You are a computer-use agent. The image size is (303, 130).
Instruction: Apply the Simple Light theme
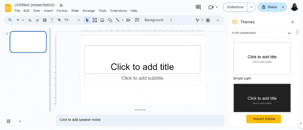pyautogui.click(x=262, y=58)
